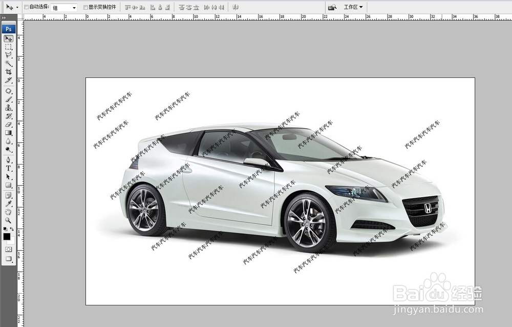Select the Rectangular Marquee tool
Image resolution: width=512 pixels, height=327 pixels.
tap(9, 47)
